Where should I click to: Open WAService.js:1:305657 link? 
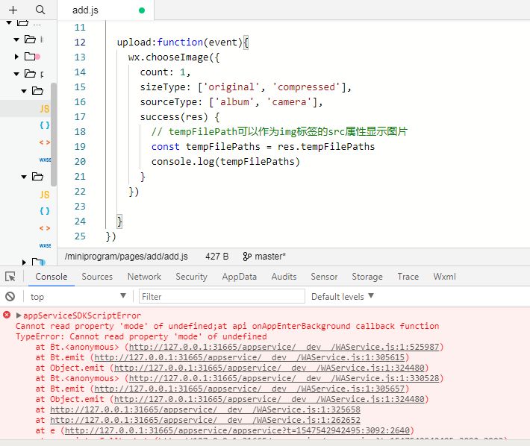(x=249, y=389)
